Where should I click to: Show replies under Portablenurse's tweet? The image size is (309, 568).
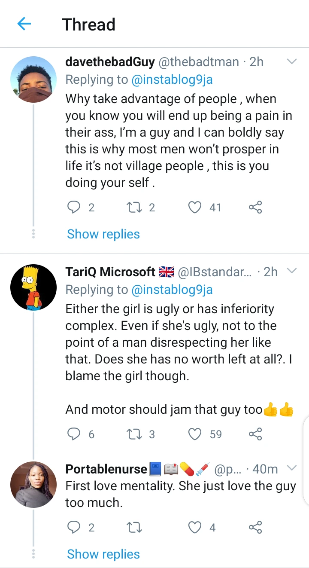pyautogui.click(x=103, y=554)
